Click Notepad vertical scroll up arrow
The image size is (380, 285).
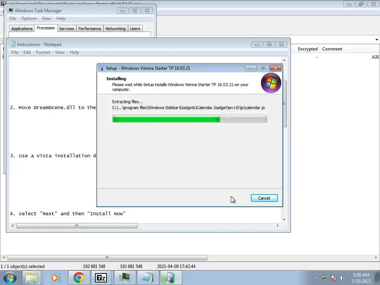[x=284, y=60]
